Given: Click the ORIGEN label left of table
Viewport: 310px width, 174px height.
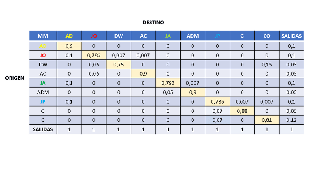Looking at the screenshot, I should click(14, 78).
